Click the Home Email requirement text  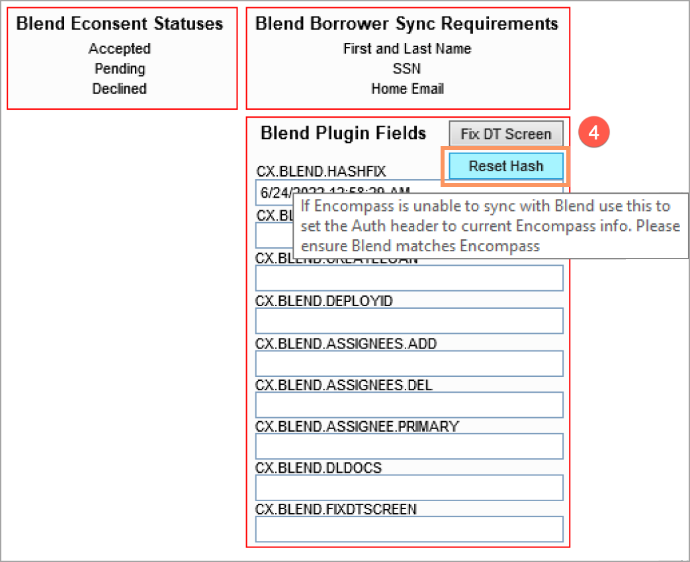[x=408, y=89]
